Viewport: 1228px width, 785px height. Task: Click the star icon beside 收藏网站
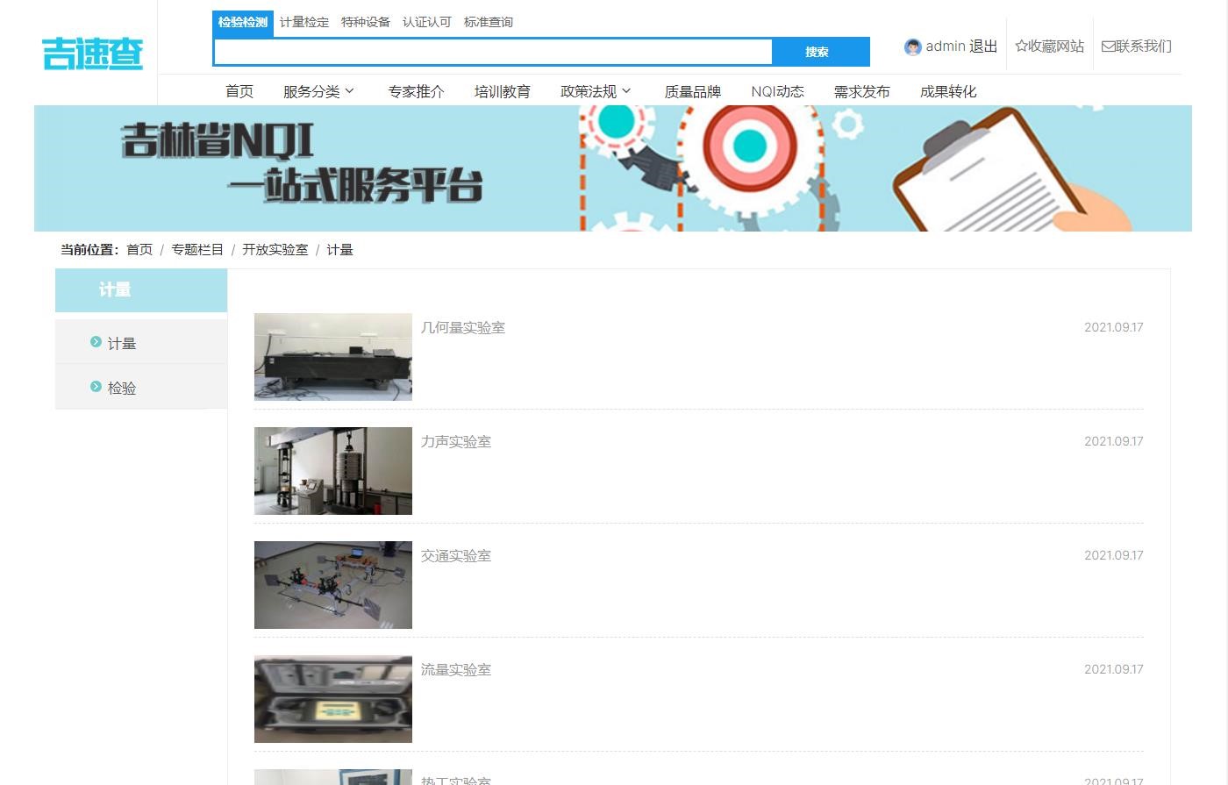pos(1021,46)
